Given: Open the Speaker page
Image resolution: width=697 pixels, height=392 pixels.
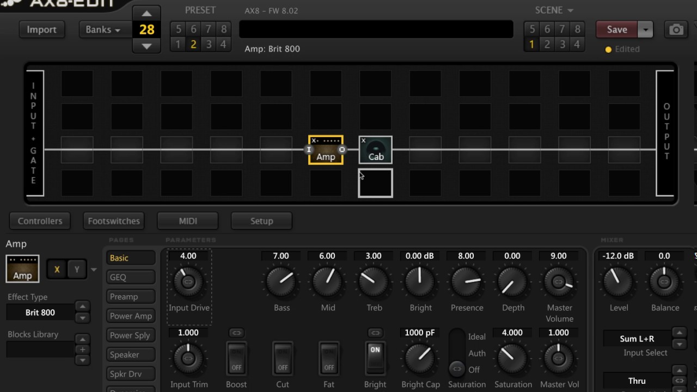Looking at the screenshot, I should click(131, 354).
